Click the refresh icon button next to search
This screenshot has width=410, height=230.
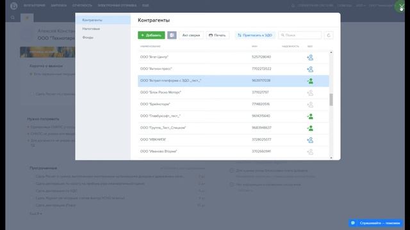pos(329,35)
